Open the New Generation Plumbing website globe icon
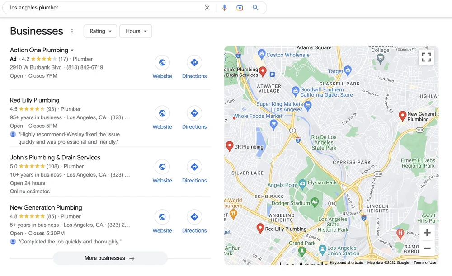Viewport: 452px width, 276px height. tap(162, 217)
